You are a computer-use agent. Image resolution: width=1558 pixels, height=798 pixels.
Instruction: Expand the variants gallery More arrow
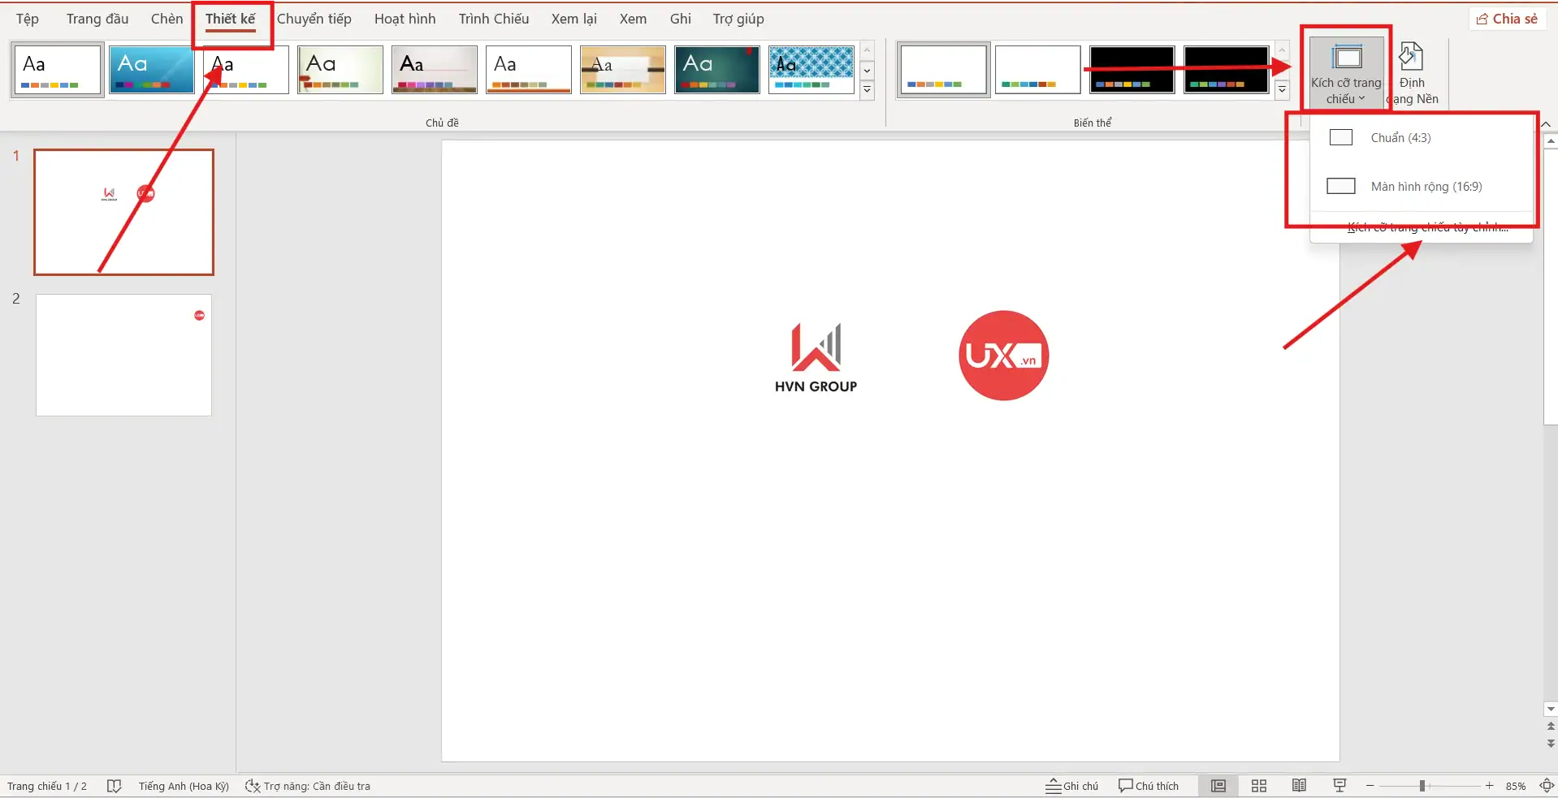1282,90
